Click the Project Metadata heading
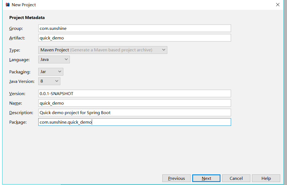The image size is (287, 185). click(x=27, y=18)
